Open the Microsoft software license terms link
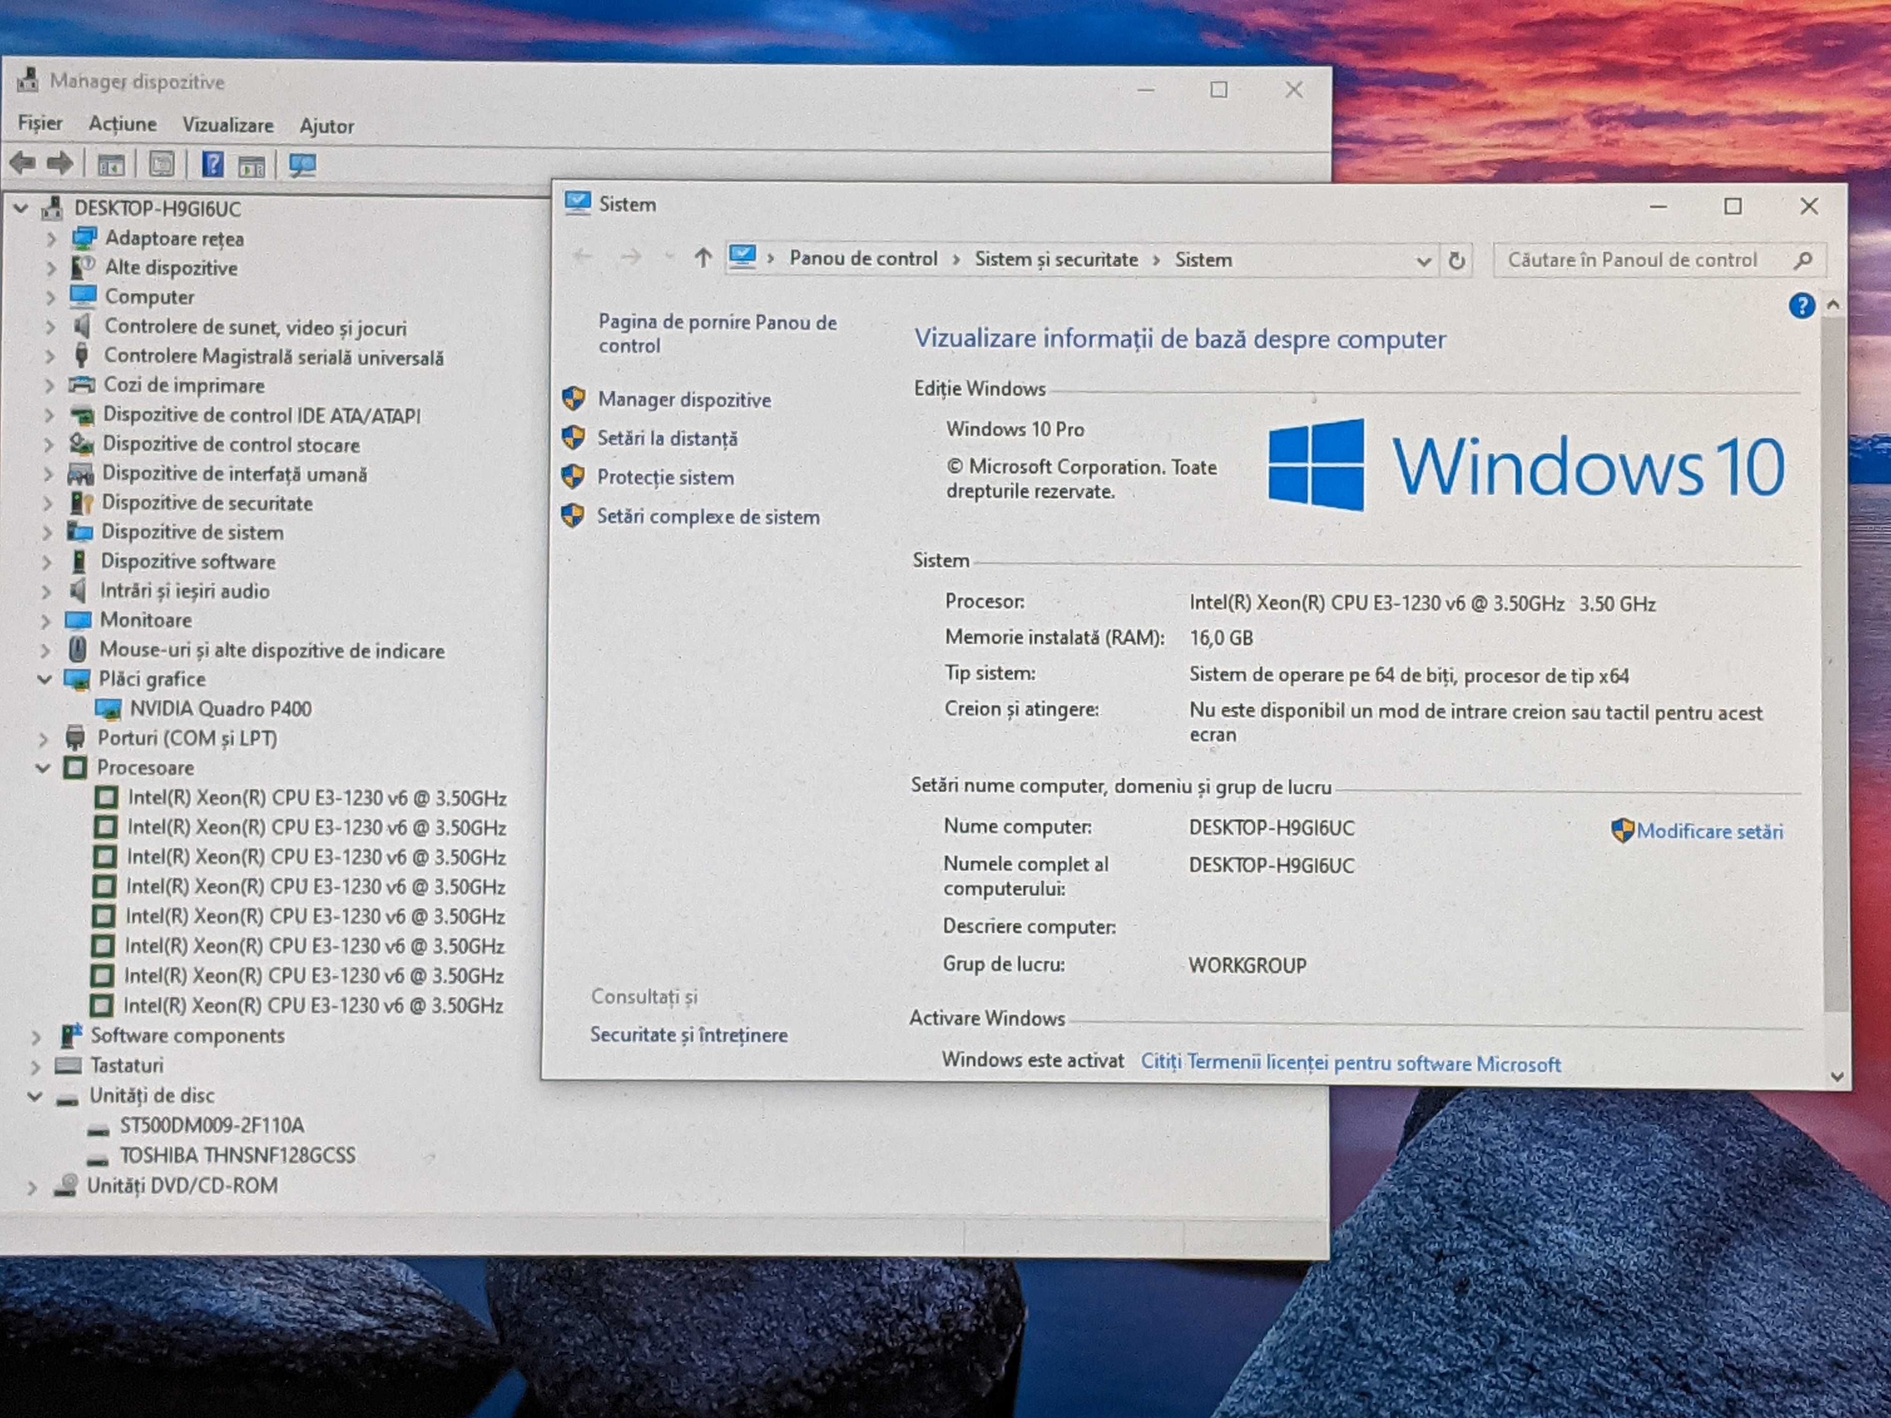Screen dimensions: 1891x1418 click(1351, 1063)
